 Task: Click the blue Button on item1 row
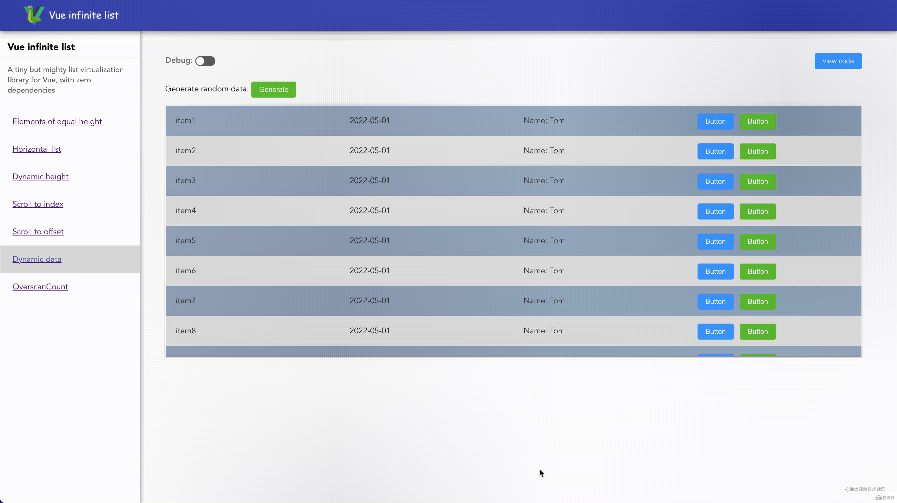[x=715, y=121]
